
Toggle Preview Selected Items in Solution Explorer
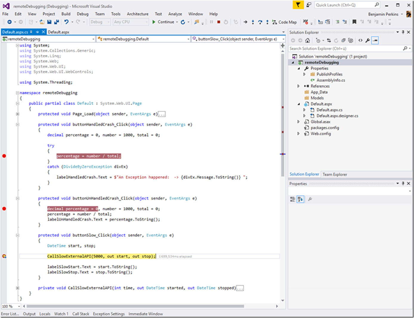click(375, 40)
